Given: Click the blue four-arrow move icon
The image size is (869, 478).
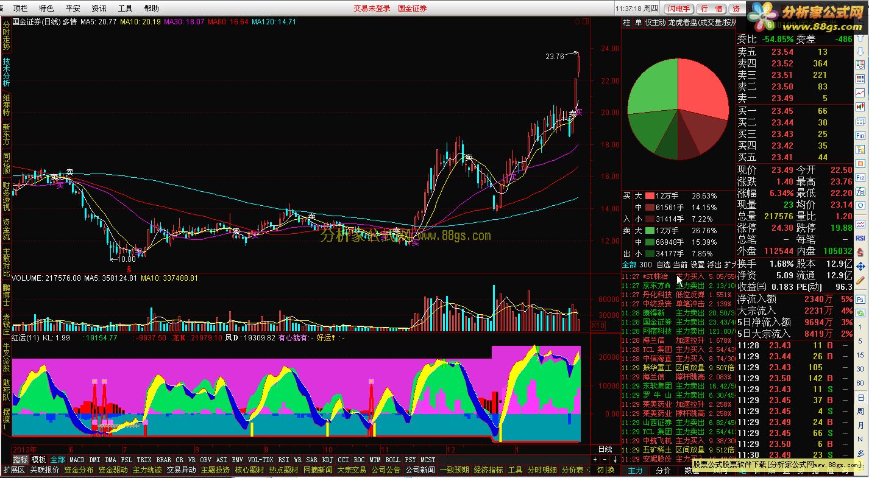Looking at the screenshot, I should click(x=860, y=267).
